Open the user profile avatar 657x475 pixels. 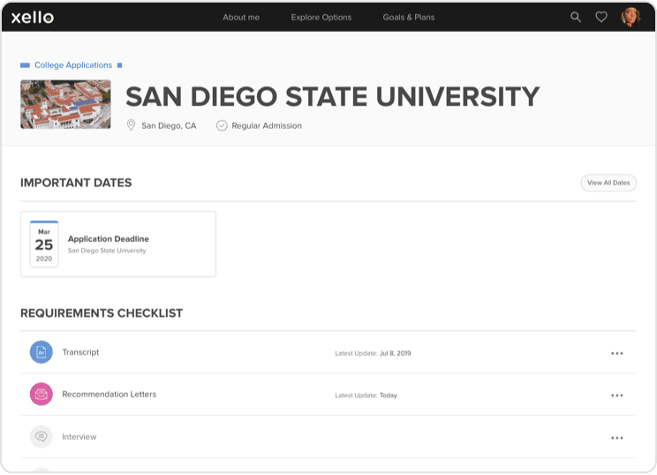click(631, 17)
